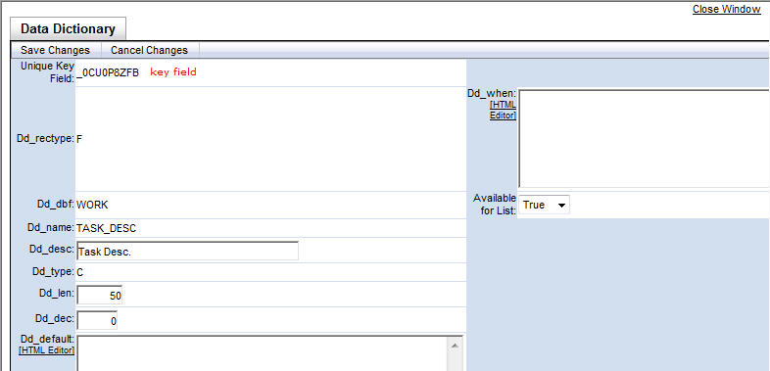Open the Available for List dropdown
This screenshot has width=770, height=371.
pos(544,206)
